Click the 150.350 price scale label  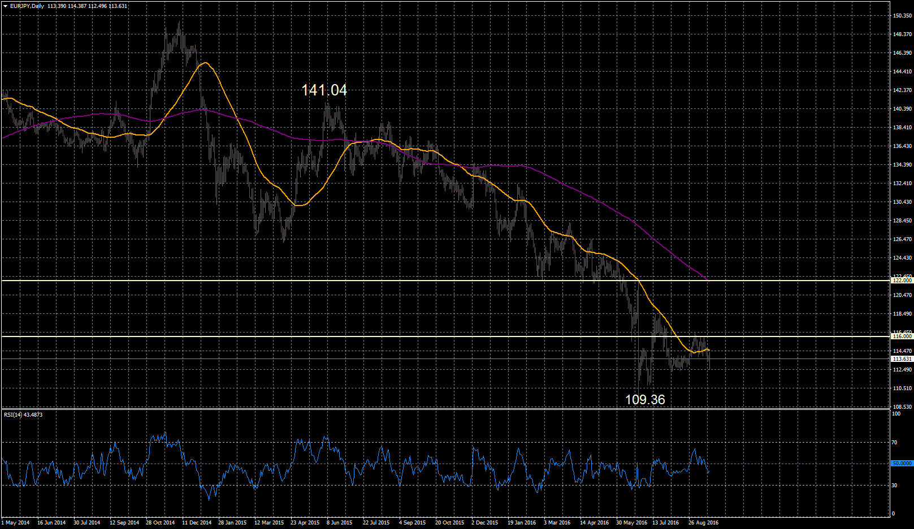(x=902, y=16)
